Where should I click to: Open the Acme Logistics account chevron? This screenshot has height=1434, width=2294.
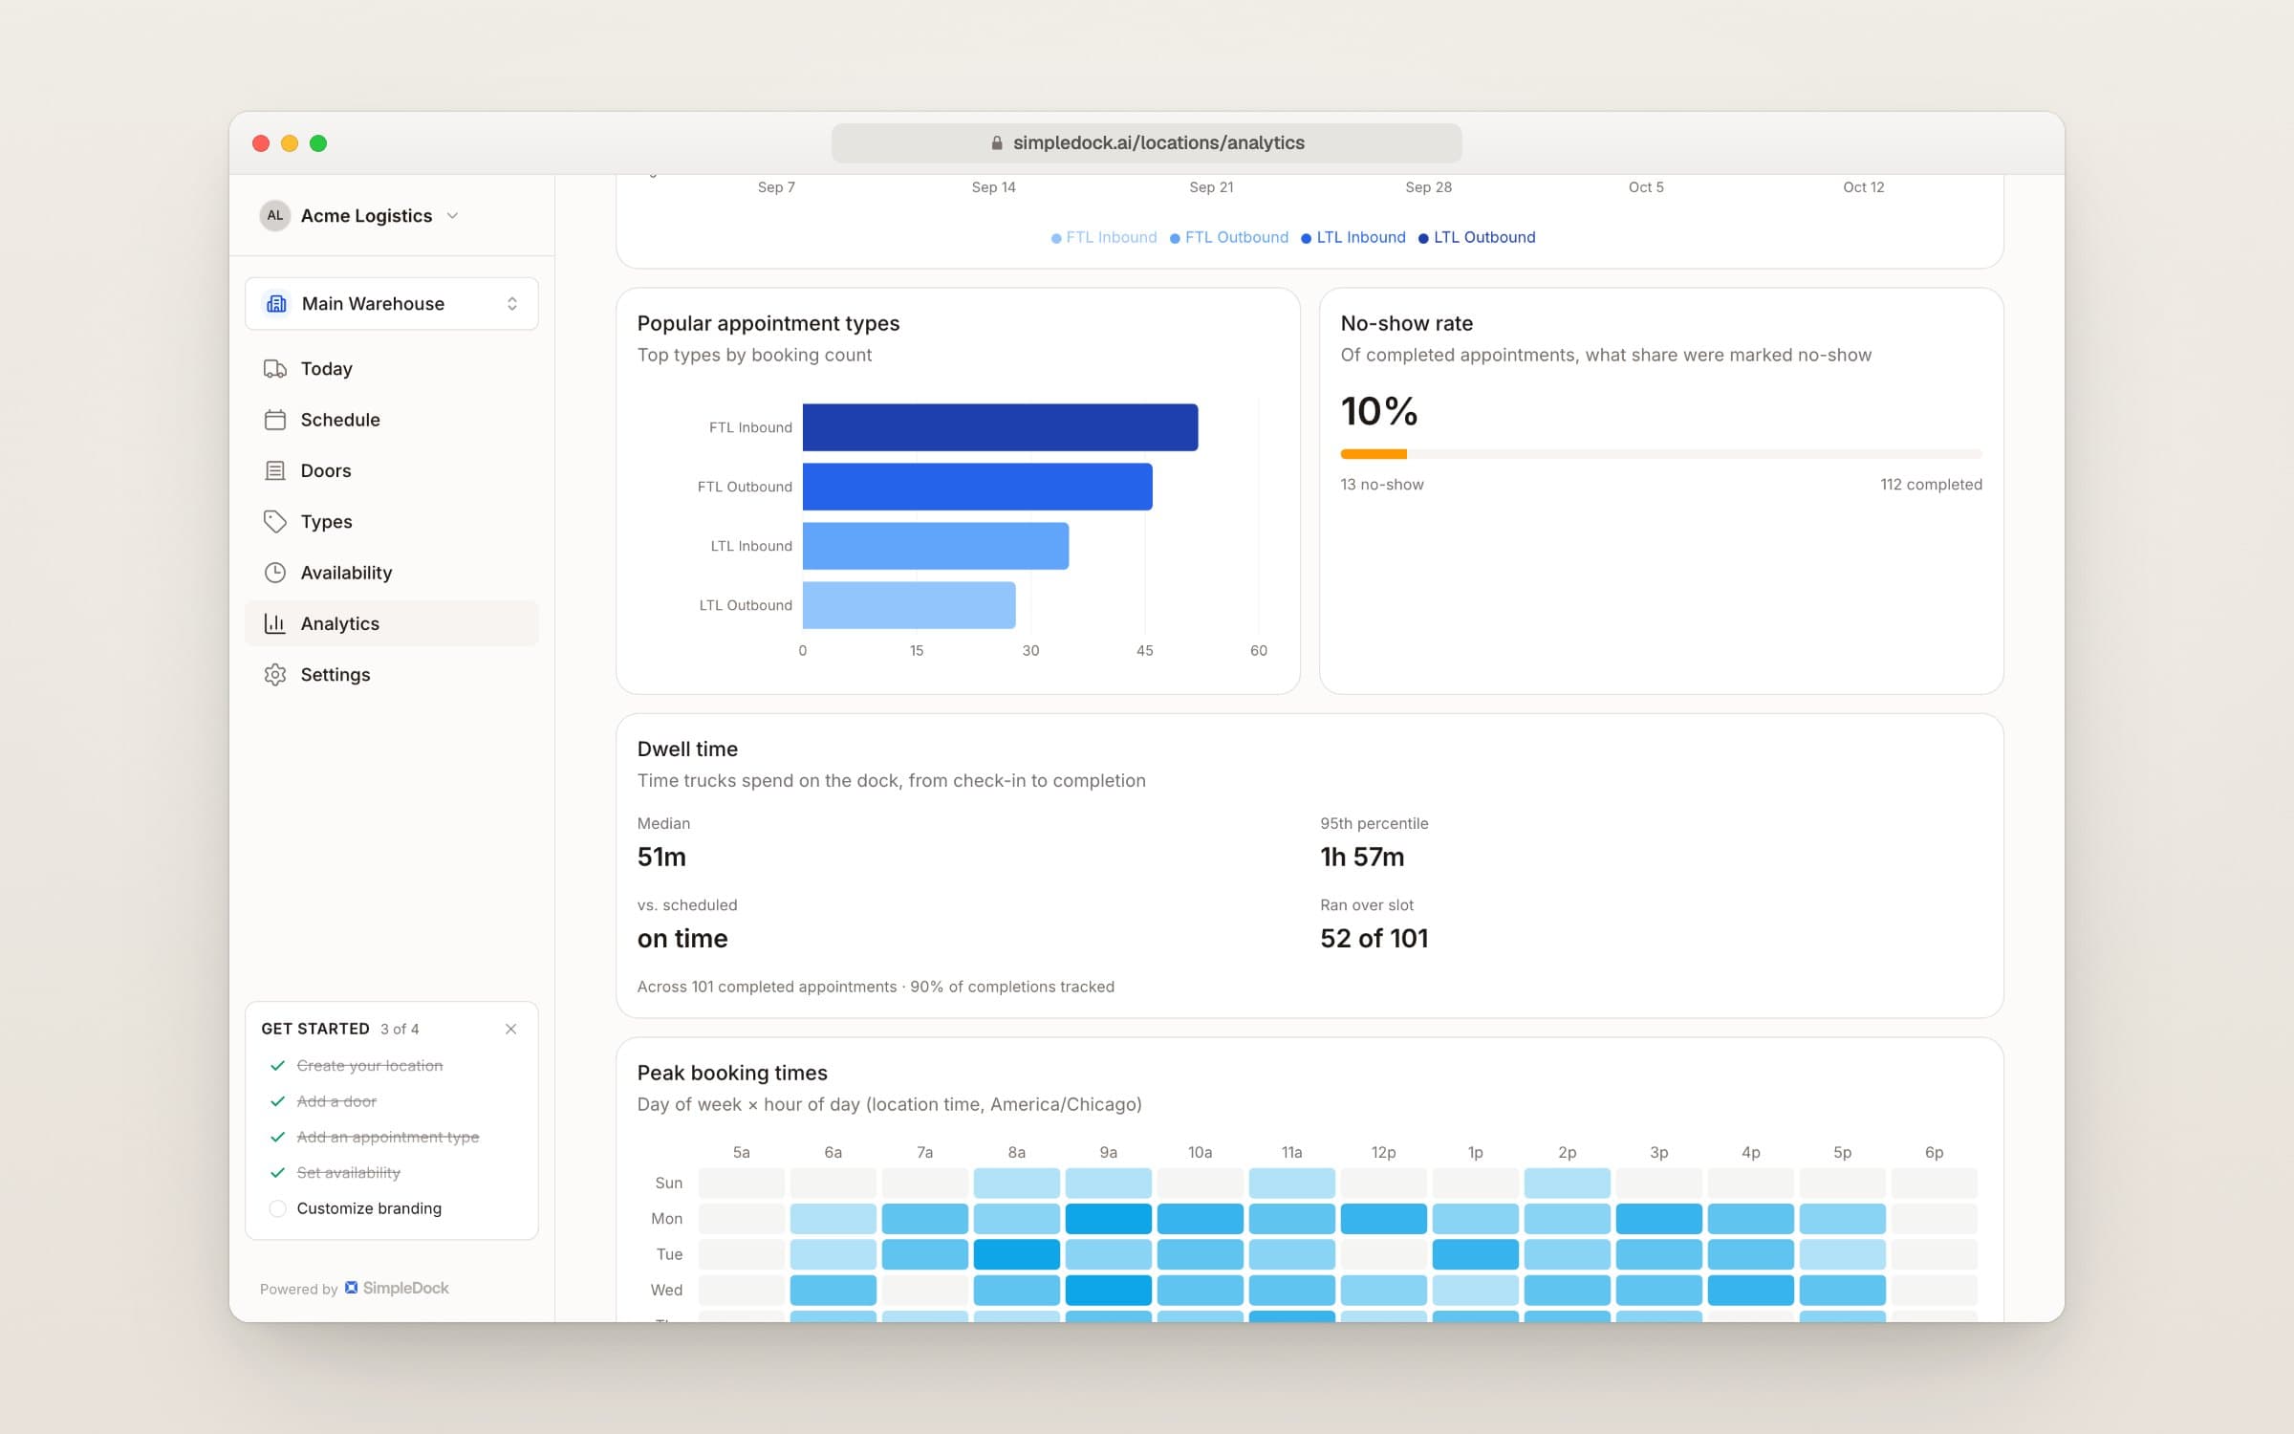tap(453, 216)
